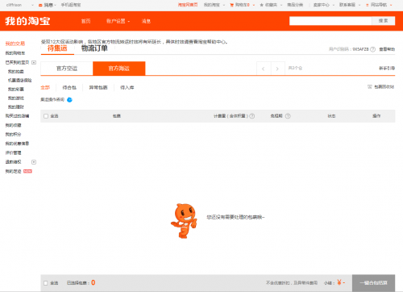Open 我的交易 in the sidebar

click(x=15, y=44)
